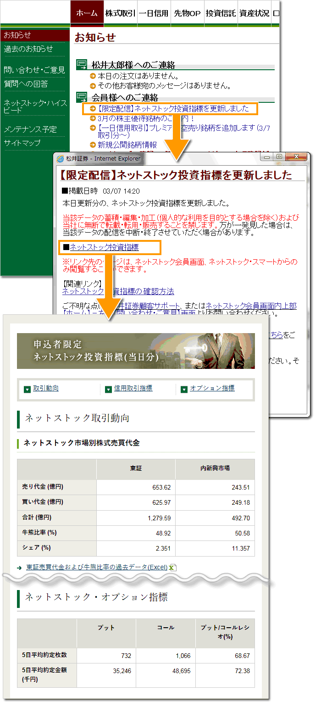Open 新規公開銘柄情報 link
Viewport: 321px width, 702px height.
[127, 145]
